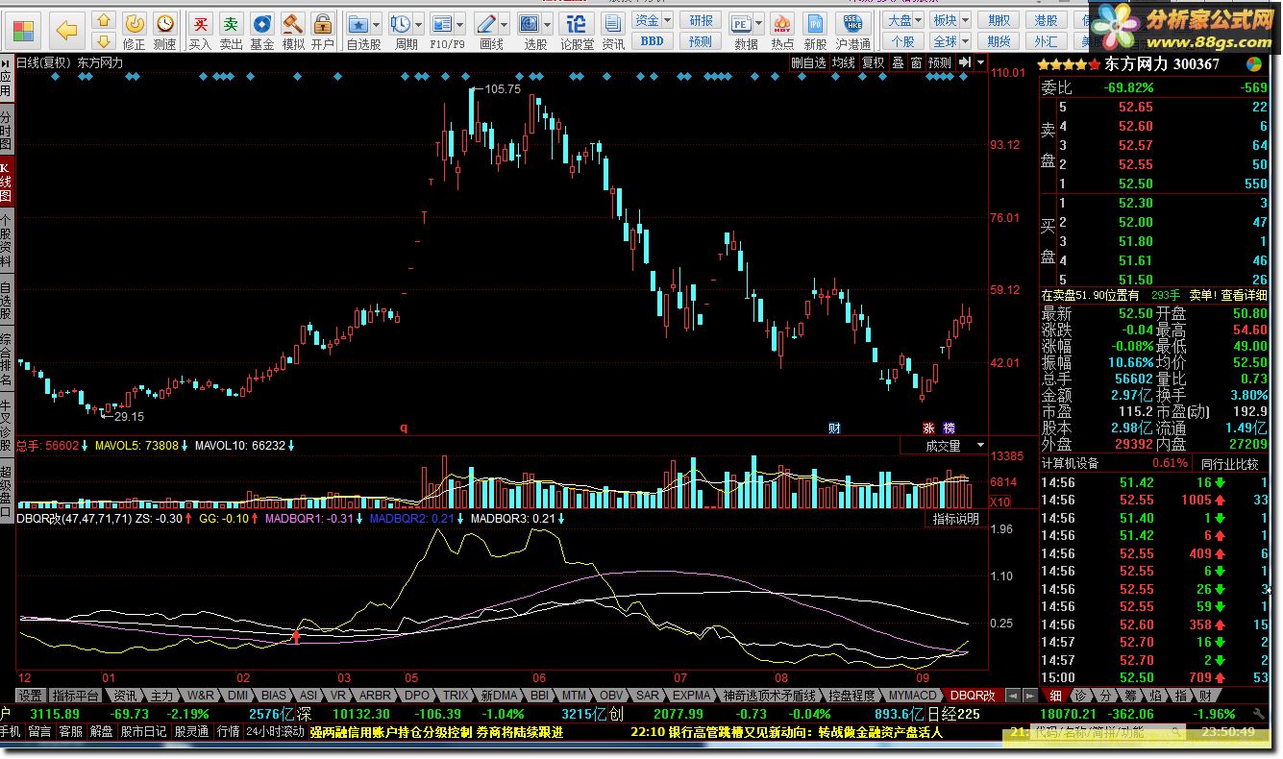The height and width of the screenshot is (759, 1283).
Task: Open the 论股堂 forum icon
Action: [577, 31]
